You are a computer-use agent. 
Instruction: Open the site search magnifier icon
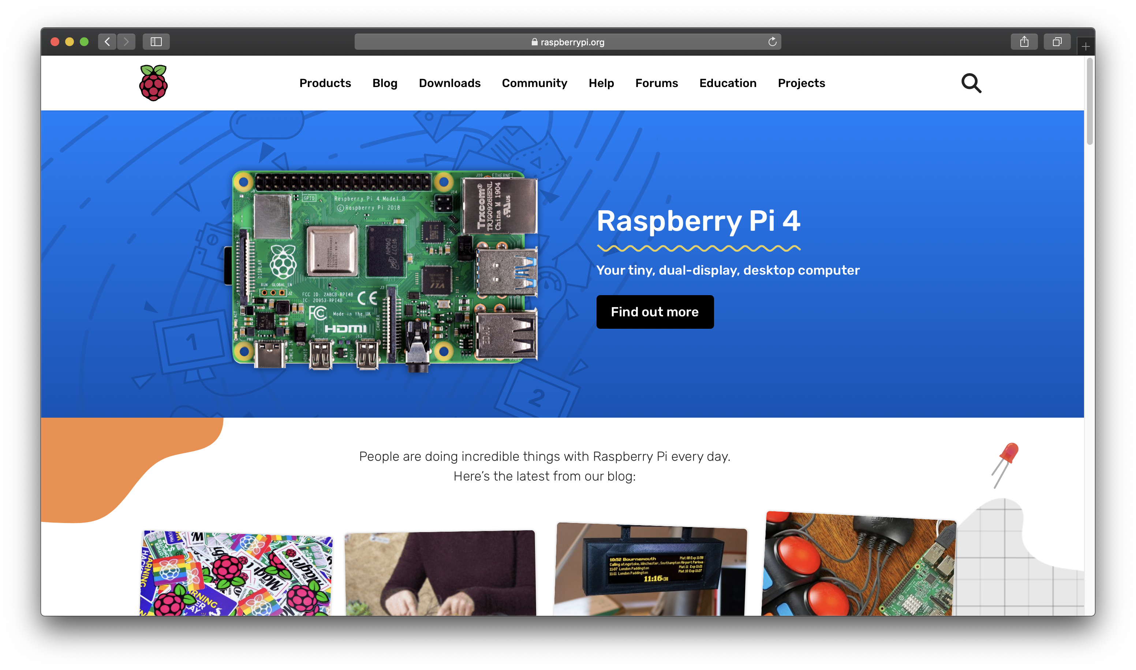click(971, 83)
